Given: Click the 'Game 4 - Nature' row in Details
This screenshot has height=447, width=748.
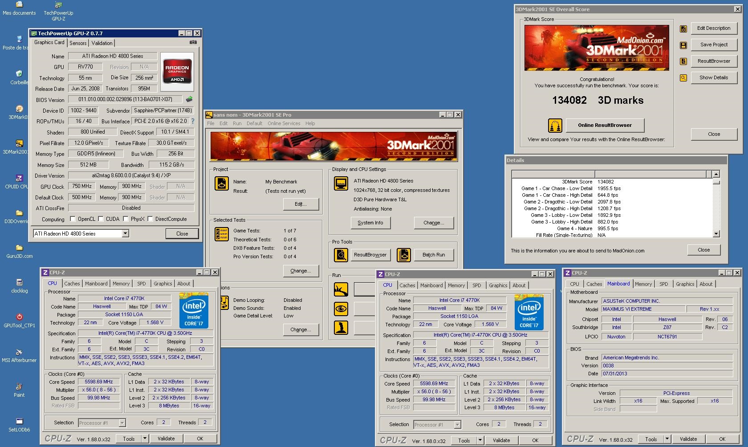Looking at the screenshot, I should [612, 228].
